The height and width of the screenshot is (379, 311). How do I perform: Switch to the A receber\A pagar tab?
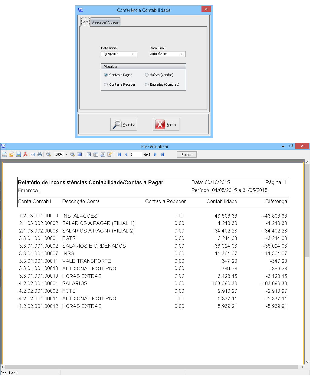coord(106,22)
